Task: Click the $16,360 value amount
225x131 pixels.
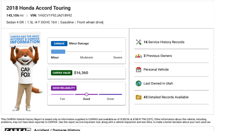Action: pyautogui.click(x=81, y=73)
